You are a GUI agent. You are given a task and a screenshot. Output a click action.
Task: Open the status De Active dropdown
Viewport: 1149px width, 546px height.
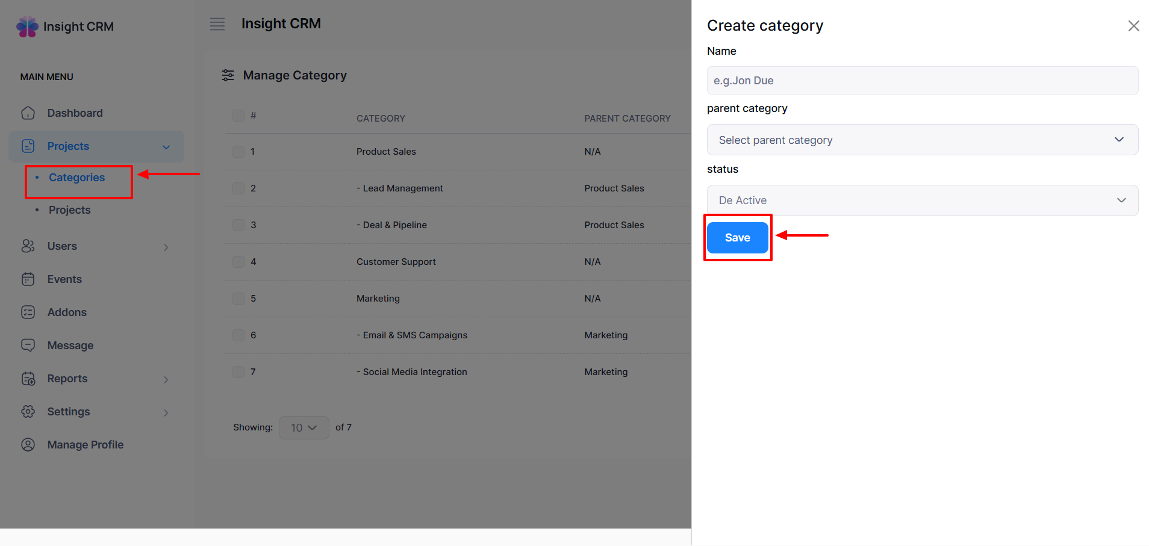coord(922,200)
